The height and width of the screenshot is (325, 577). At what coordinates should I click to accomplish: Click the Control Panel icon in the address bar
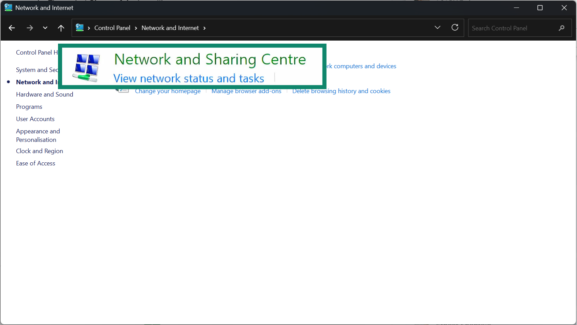81,28
